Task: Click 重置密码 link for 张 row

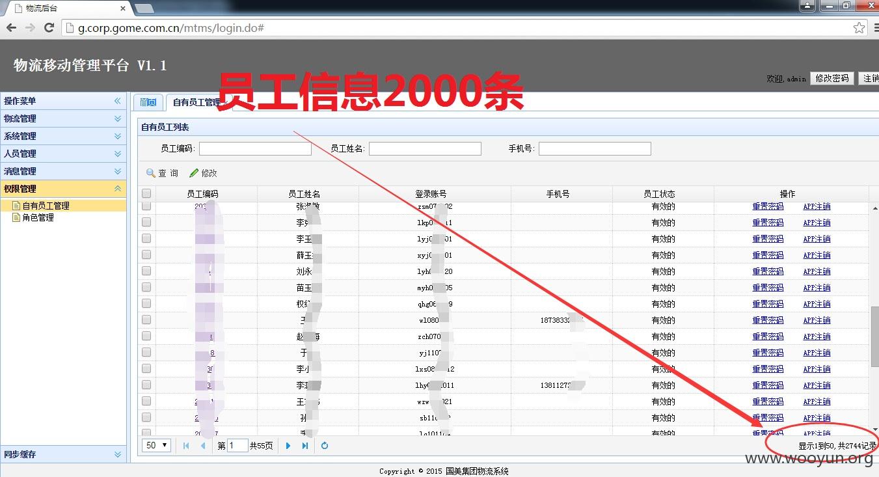Action: (768, 206)
